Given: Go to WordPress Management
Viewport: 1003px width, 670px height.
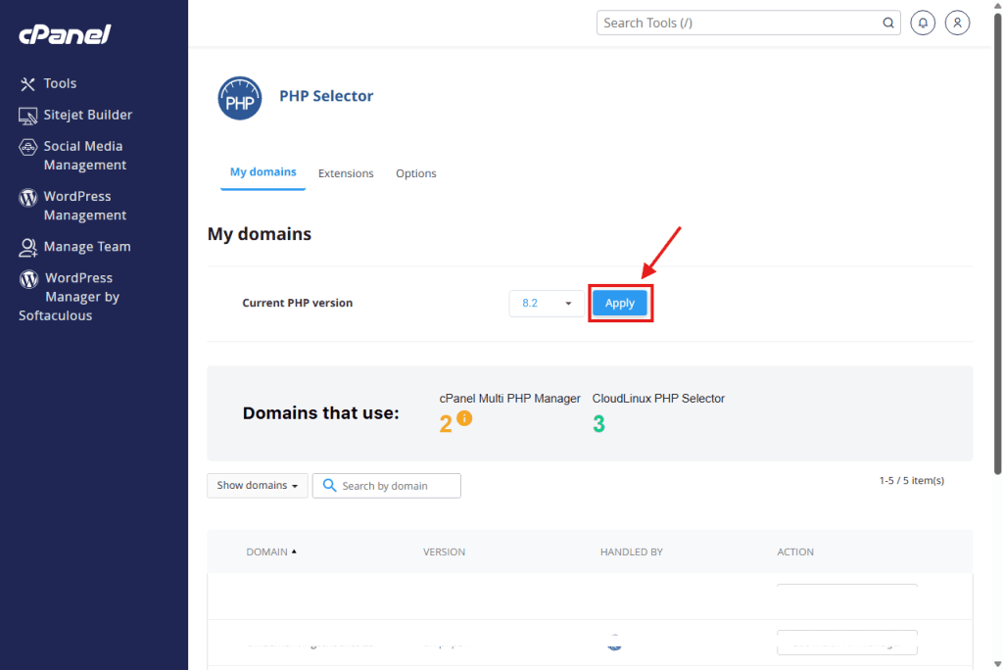Looking at the screenshot, I should (x=84, y=206).
